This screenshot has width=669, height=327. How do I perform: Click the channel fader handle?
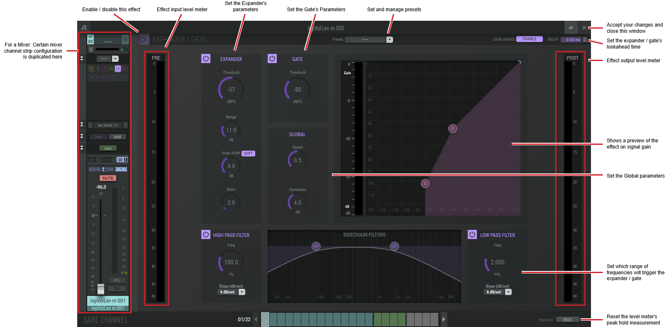tap(101, 289)
